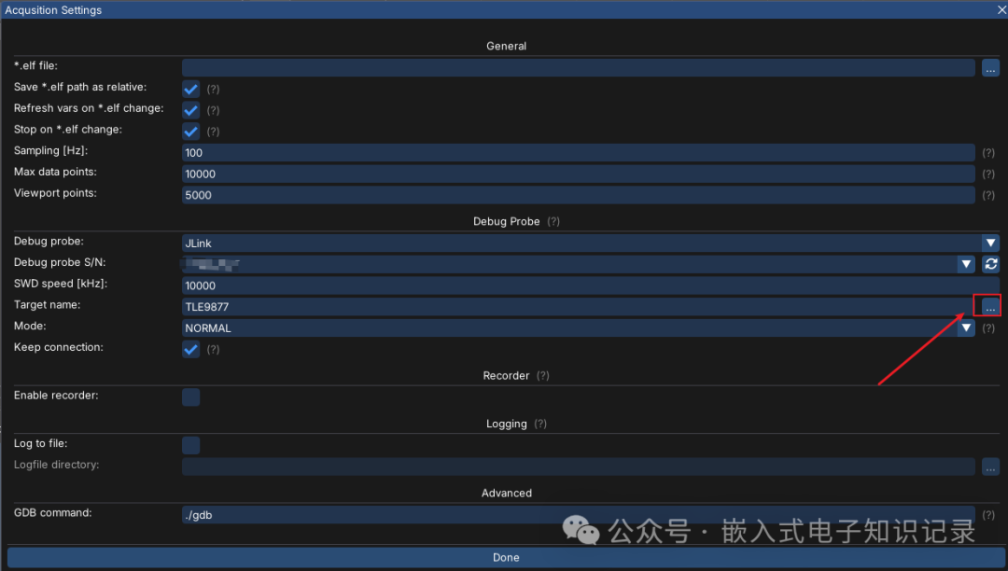Open browse button for *.elf file
This screenshot has height=571, width=1008.
coord(990,67)
